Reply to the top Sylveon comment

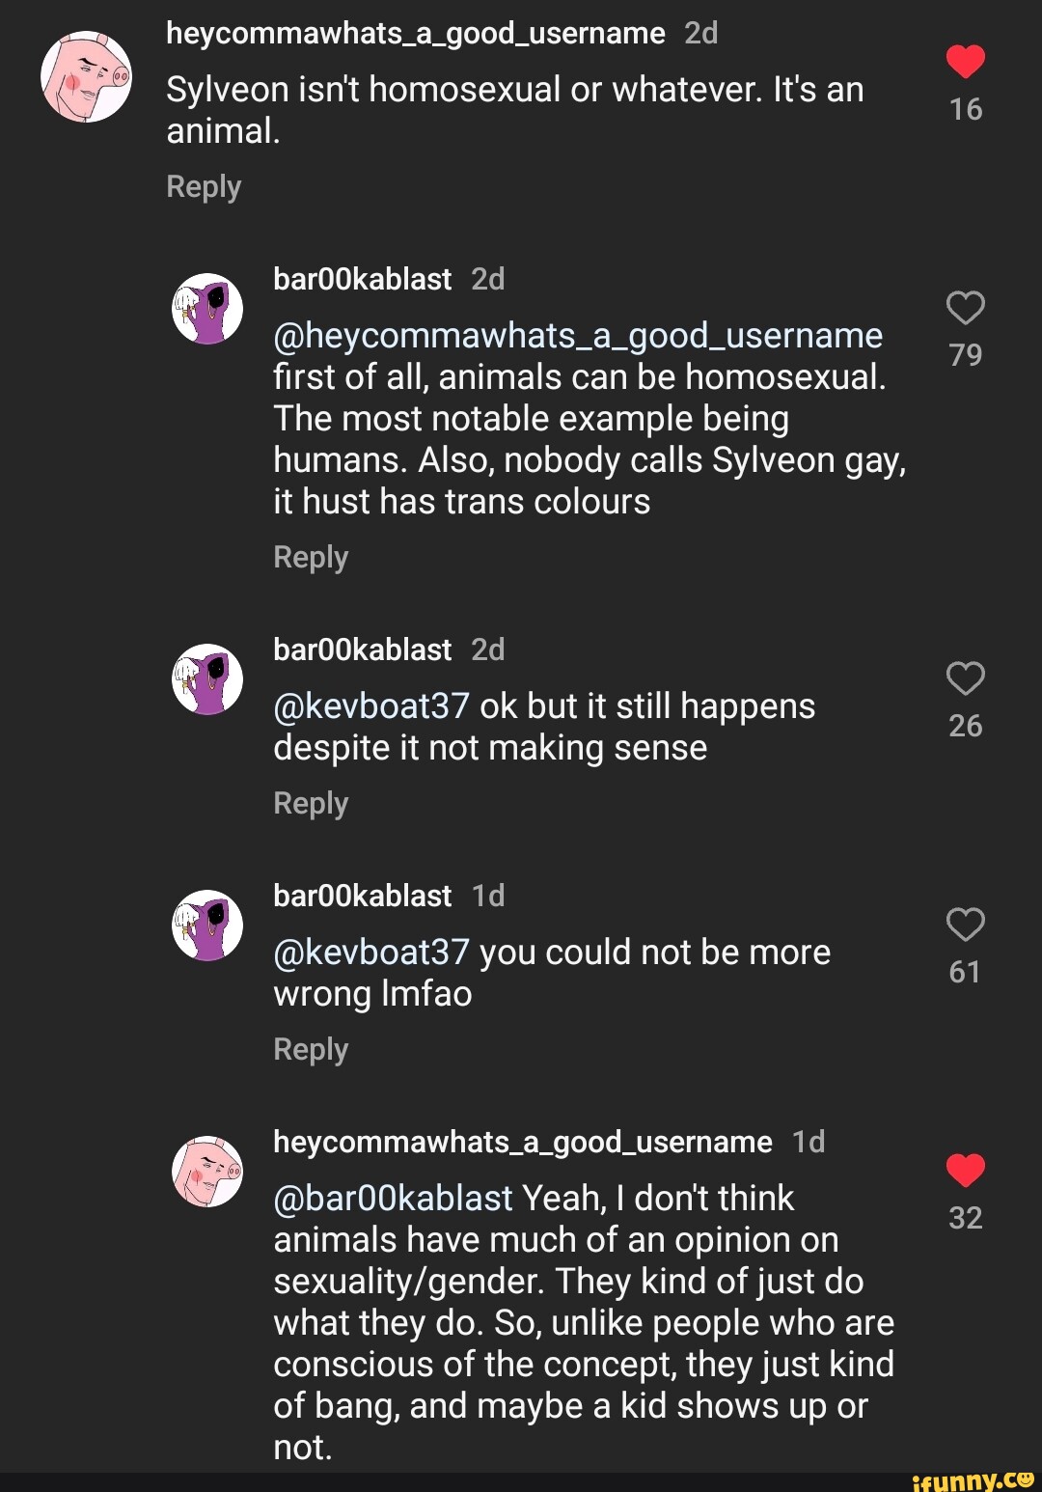pos(204,186)
